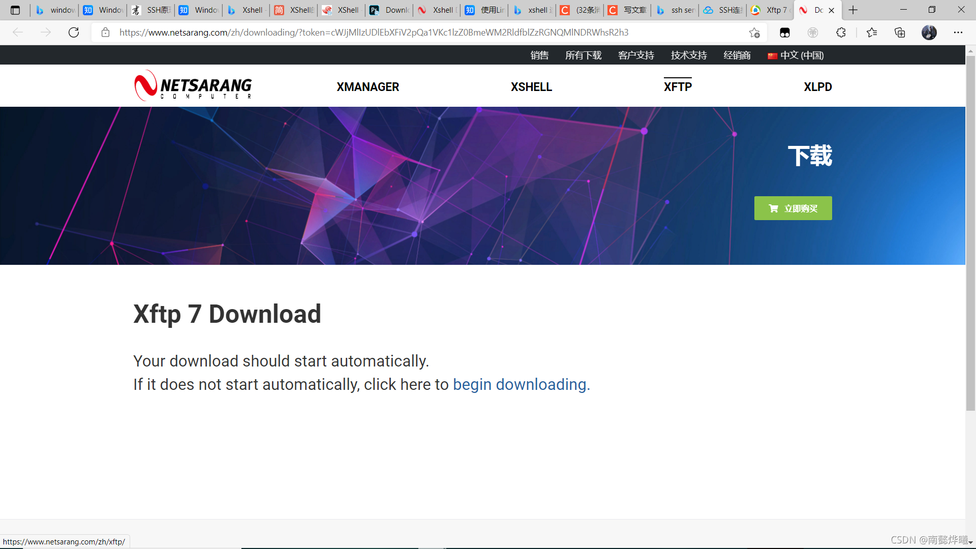Click the scrollbar up arrow
The width and height of the screenshot is (976, 549).
970,51
